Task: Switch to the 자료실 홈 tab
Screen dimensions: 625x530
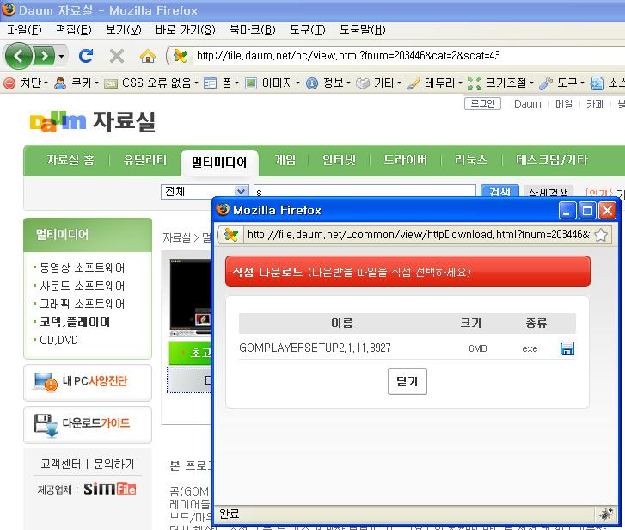Action: [70, 160]
